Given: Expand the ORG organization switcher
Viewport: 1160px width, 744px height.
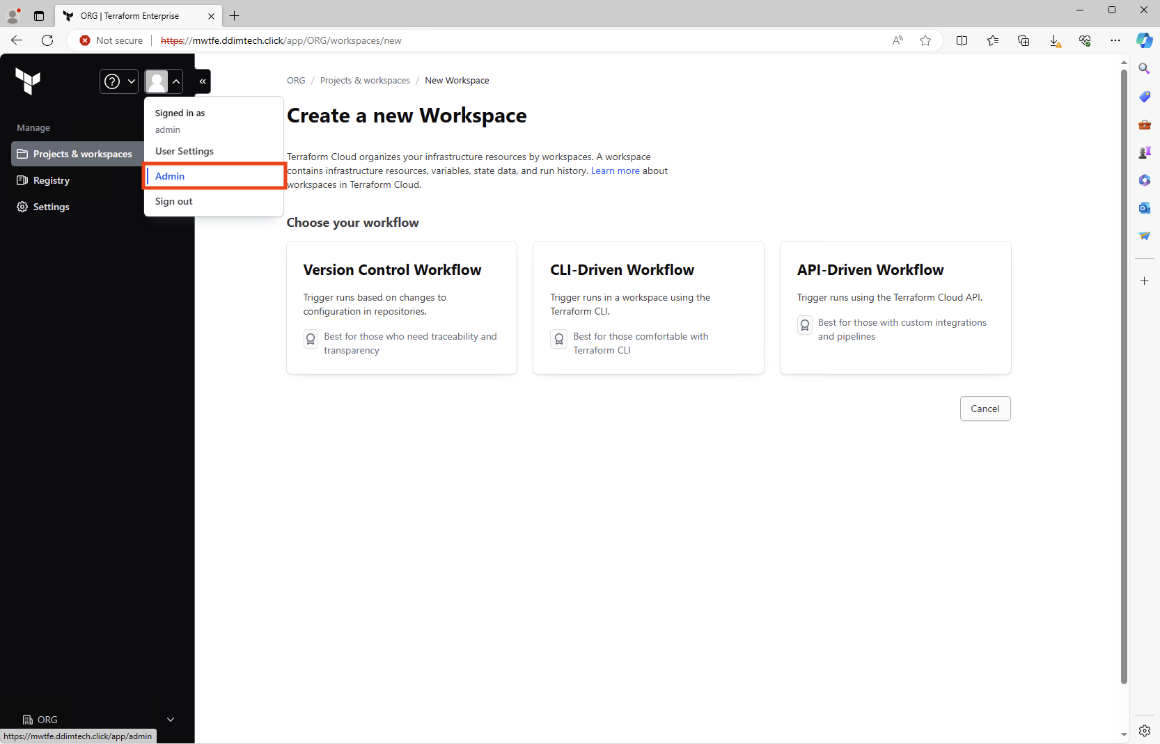Looking at the screenshot, I should 97,720.
